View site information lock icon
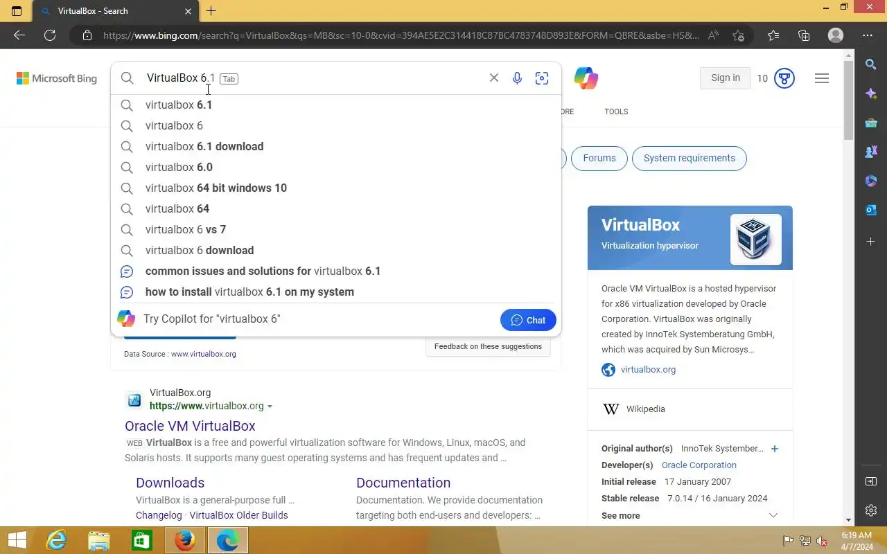Image resolution: width=887 pixels, height=554 pixels. (x=87, y=35)
